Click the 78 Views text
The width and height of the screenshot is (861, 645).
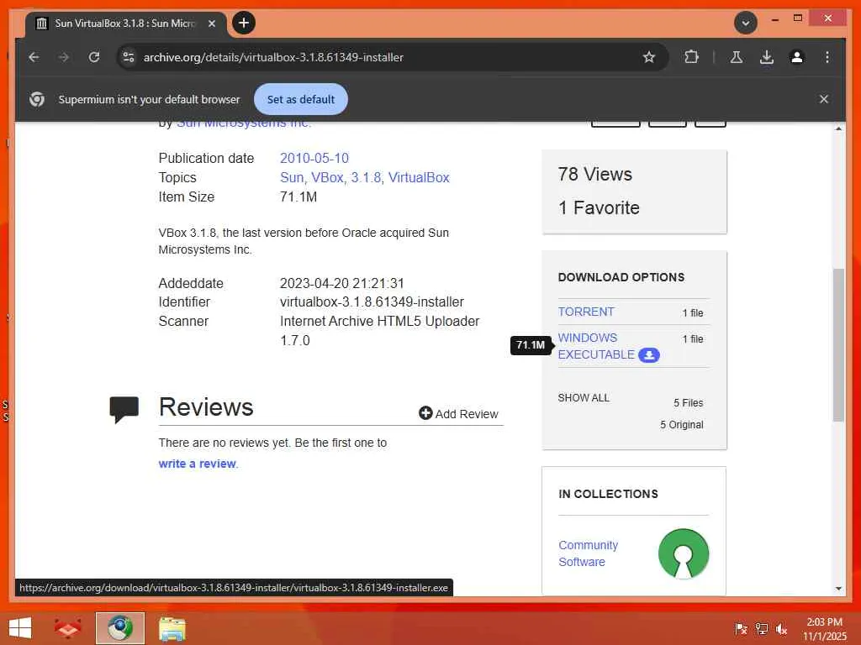pyautogui.click(x=594, y=174)
